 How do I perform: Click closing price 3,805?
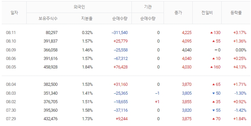(x=187, y=93)
